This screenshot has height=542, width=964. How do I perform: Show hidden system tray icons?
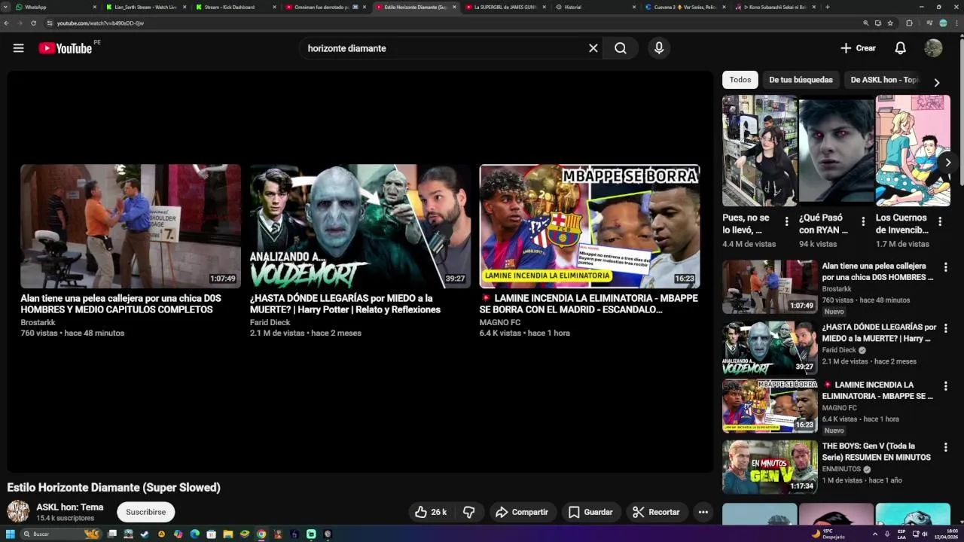[x=874, y=534]
